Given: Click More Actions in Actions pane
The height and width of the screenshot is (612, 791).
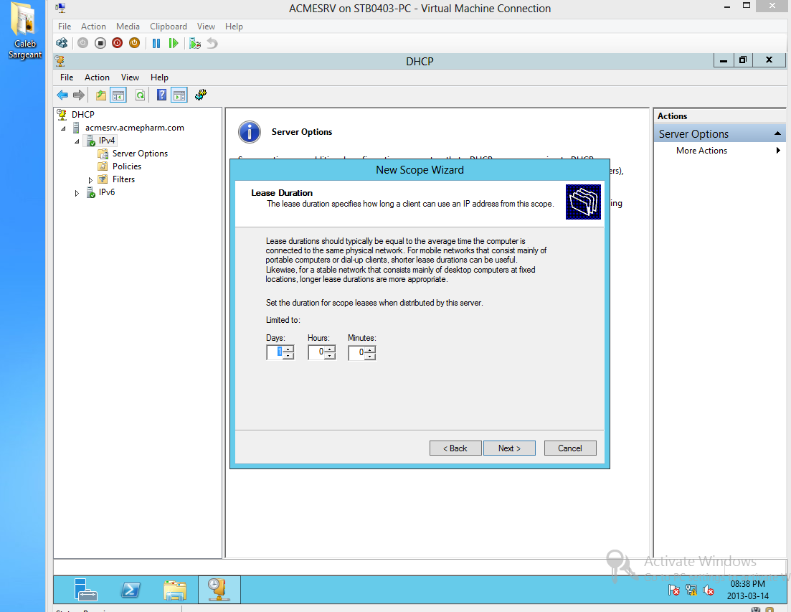Looking at the screenshot, I should (701, 151).
